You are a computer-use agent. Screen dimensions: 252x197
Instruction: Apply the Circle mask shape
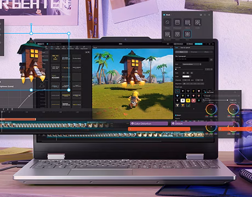197,22
